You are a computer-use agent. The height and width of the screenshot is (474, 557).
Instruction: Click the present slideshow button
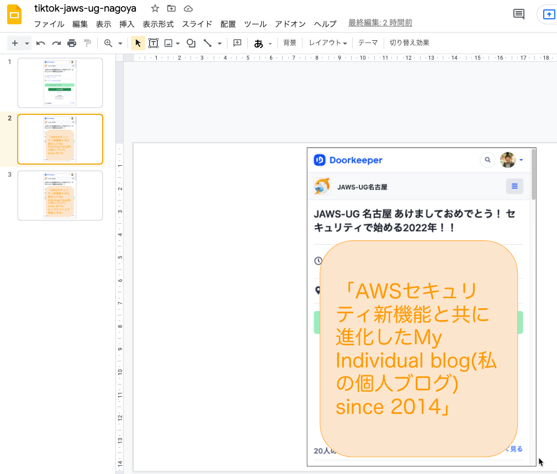549,14
